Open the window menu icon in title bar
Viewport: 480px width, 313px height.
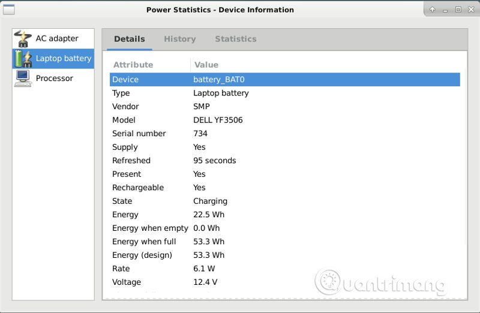9,10
